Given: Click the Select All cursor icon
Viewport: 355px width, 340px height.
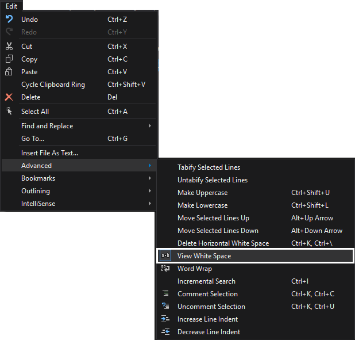Looking at the screenshot, I should [9, 112].
